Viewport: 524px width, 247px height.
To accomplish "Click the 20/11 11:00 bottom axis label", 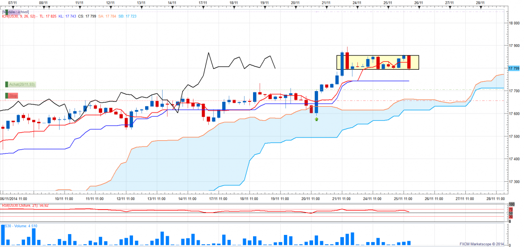I will pyautogui.click(x=311, y=198).
